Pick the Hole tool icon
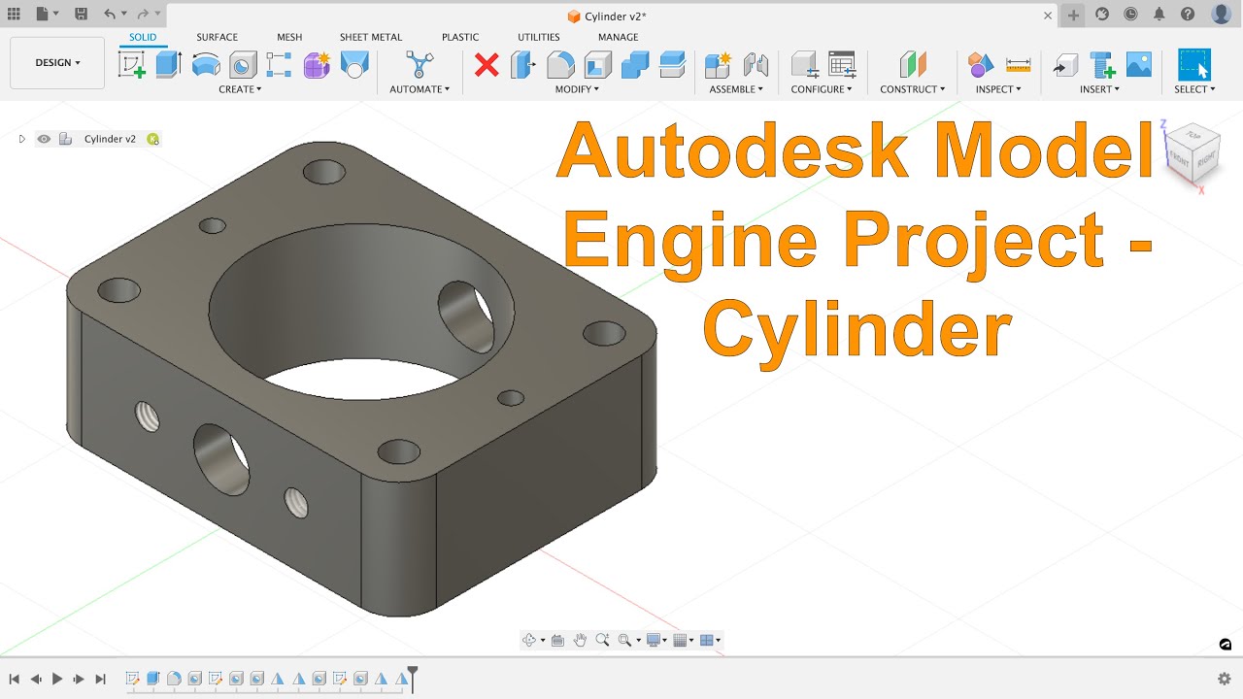1243x699 pixels. pyautogui.click(x=243, y=65)
